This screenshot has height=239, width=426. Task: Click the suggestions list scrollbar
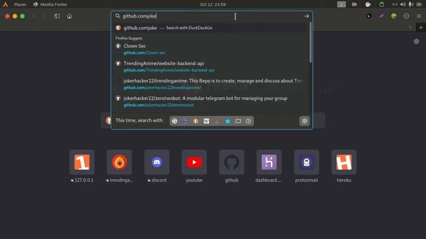click(310, 42)
